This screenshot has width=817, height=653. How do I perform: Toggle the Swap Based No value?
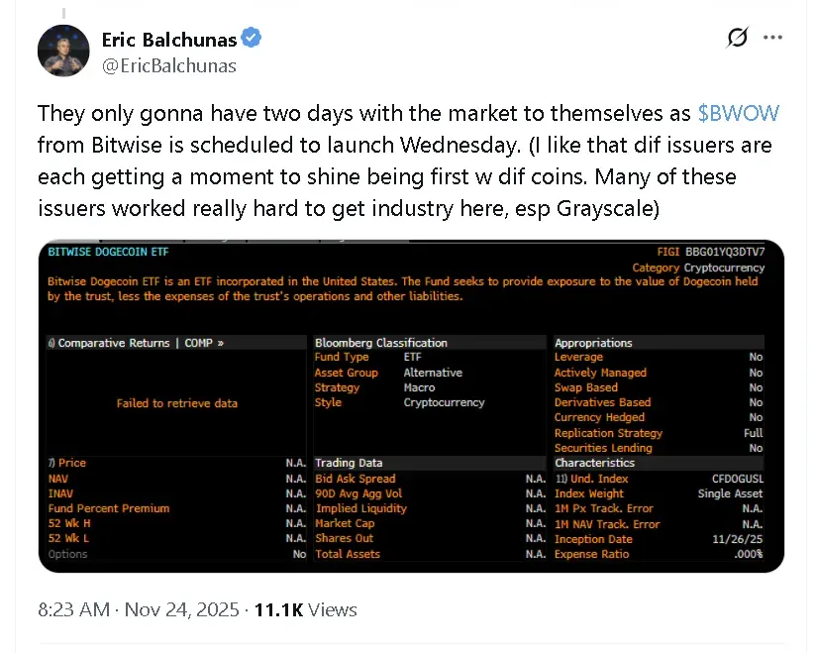(756, 387)
